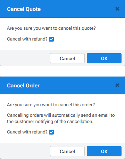Confirm quote cancellation with OK button
Image resolution: width=125 pixels, height=159 pixels.
[x=104, y=58]
